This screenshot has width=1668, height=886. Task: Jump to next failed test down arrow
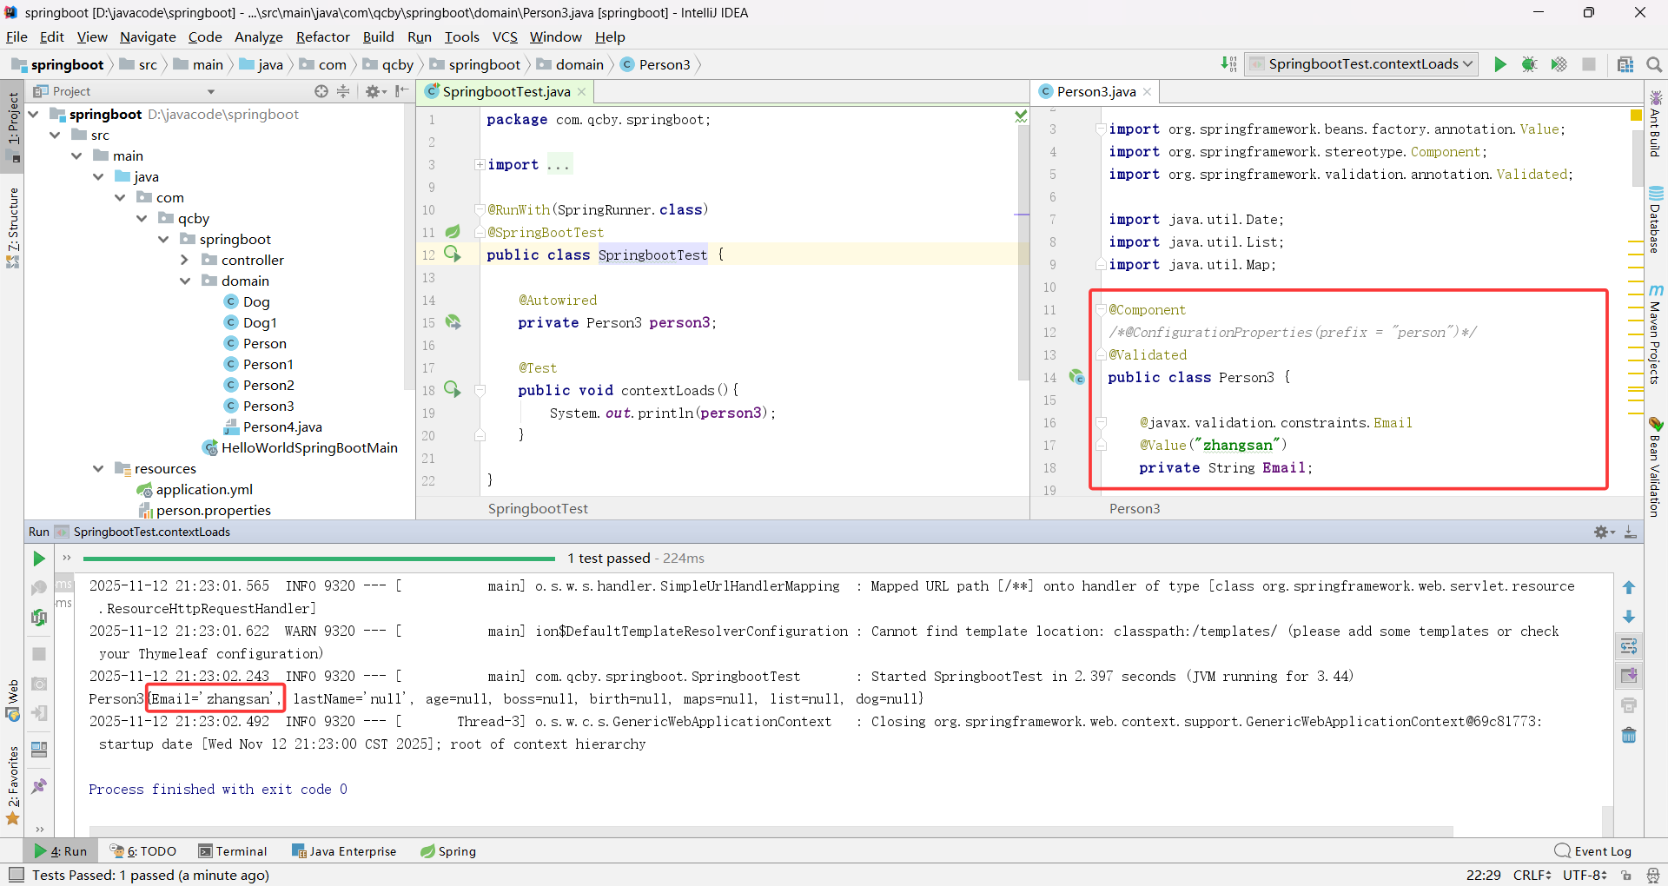tap(1629, 617)
